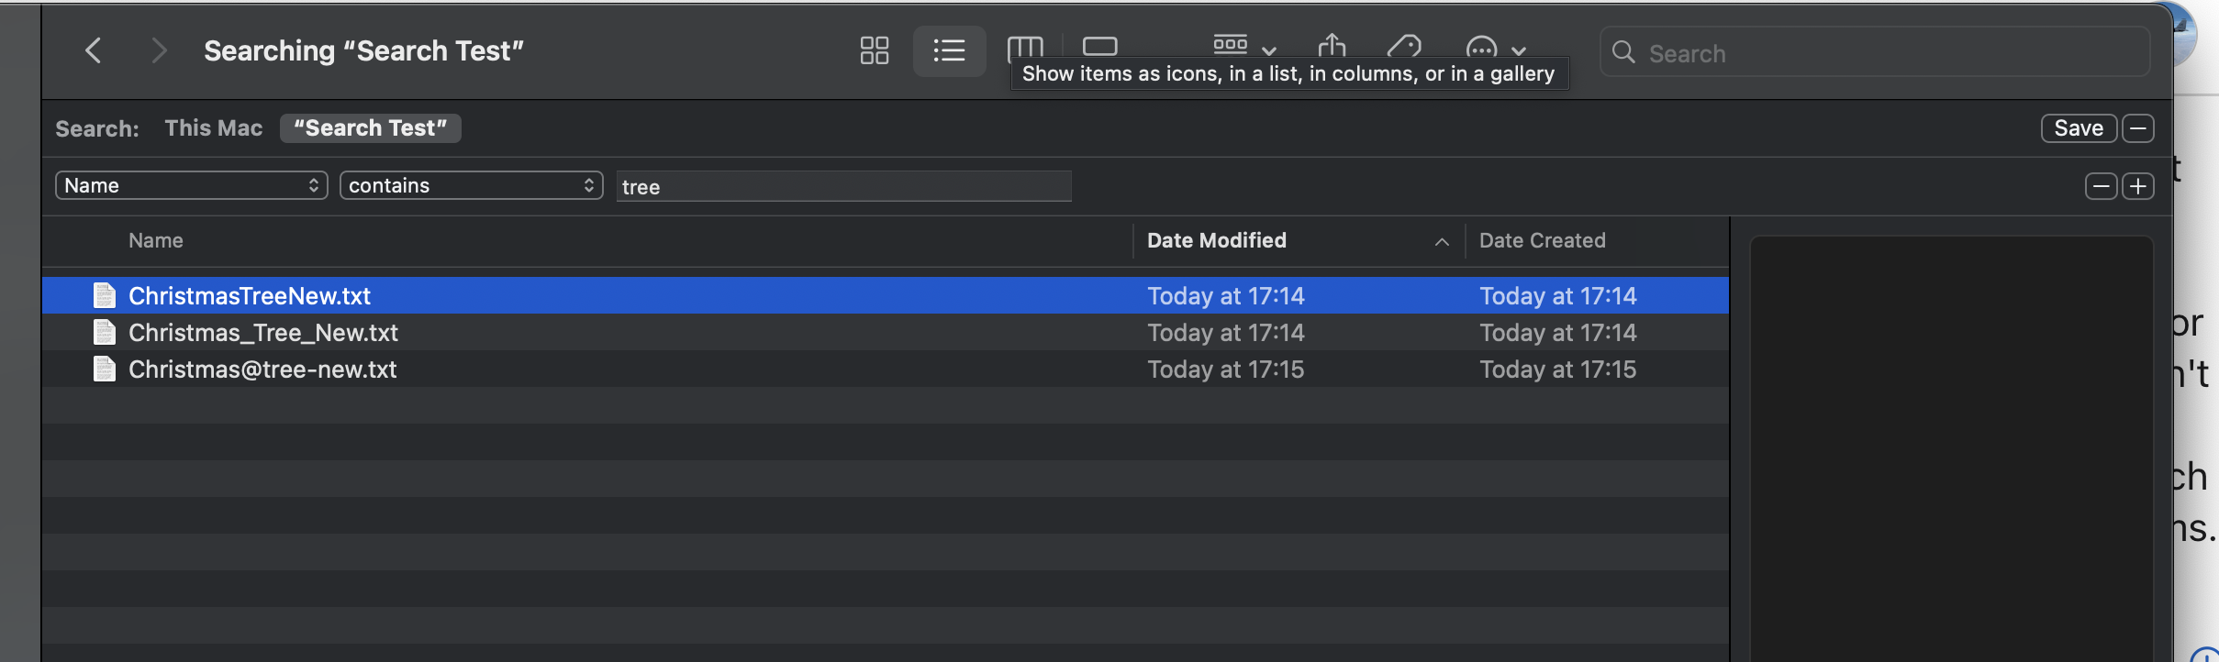2219x662 pixels.
Task: Click the Share icon in toolbar
Action: point(1332,46)
